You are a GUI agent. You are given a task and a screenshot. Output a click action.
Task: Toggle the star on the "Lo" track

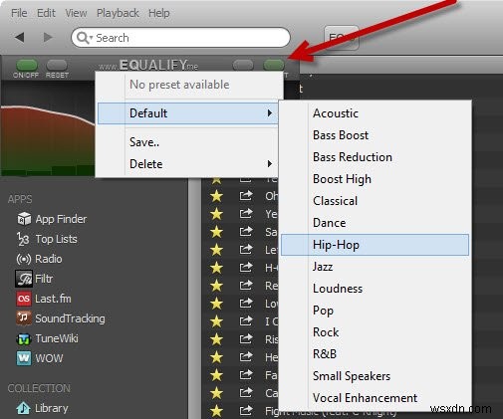(216, 304)
